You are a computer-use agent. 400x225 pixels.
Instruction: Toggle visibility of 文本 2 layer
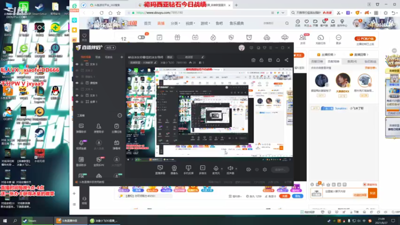(x=77, y=70)
